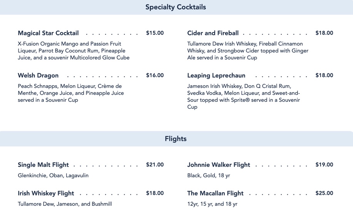Select the Magical Star Cocktail title
The width and height of the screenshot is (353, 217).
coord(48,33)
